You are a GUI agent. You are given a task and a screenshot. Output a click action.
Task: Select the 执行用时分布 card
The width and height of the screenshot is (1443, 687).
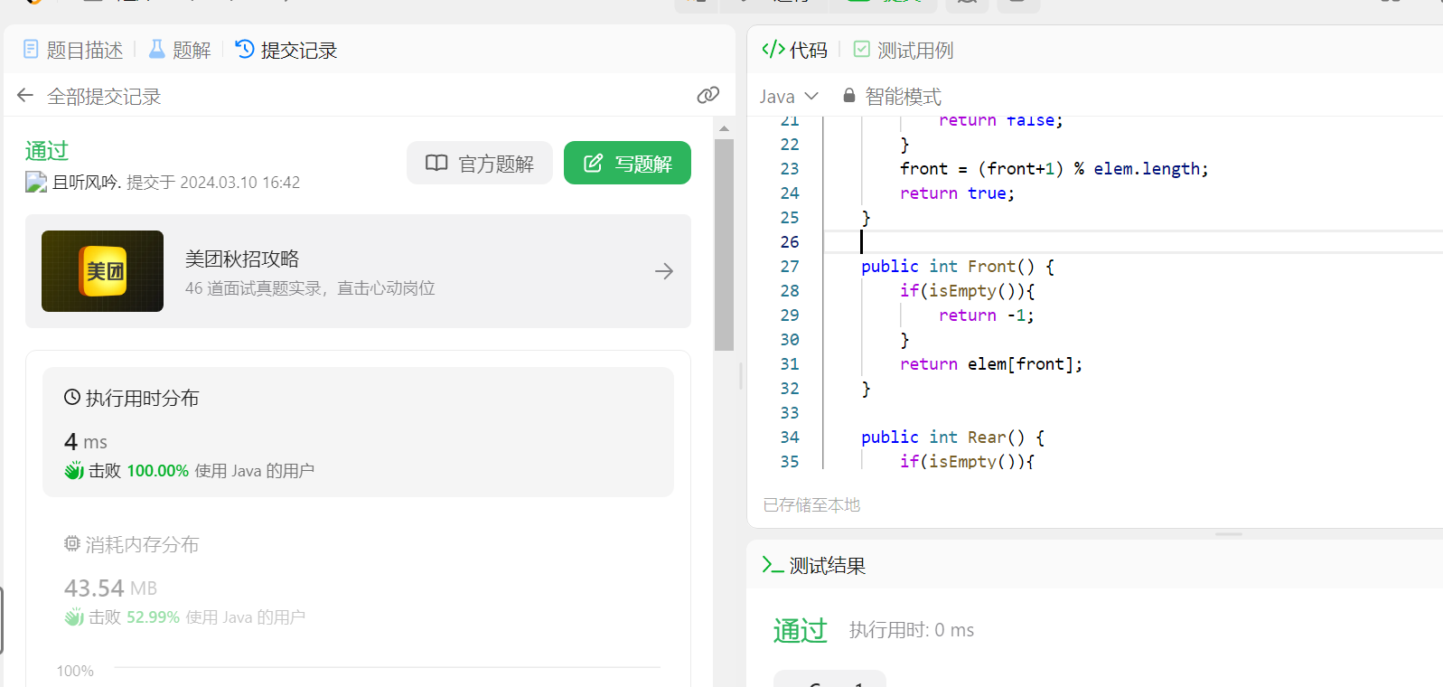pos(358,431)
